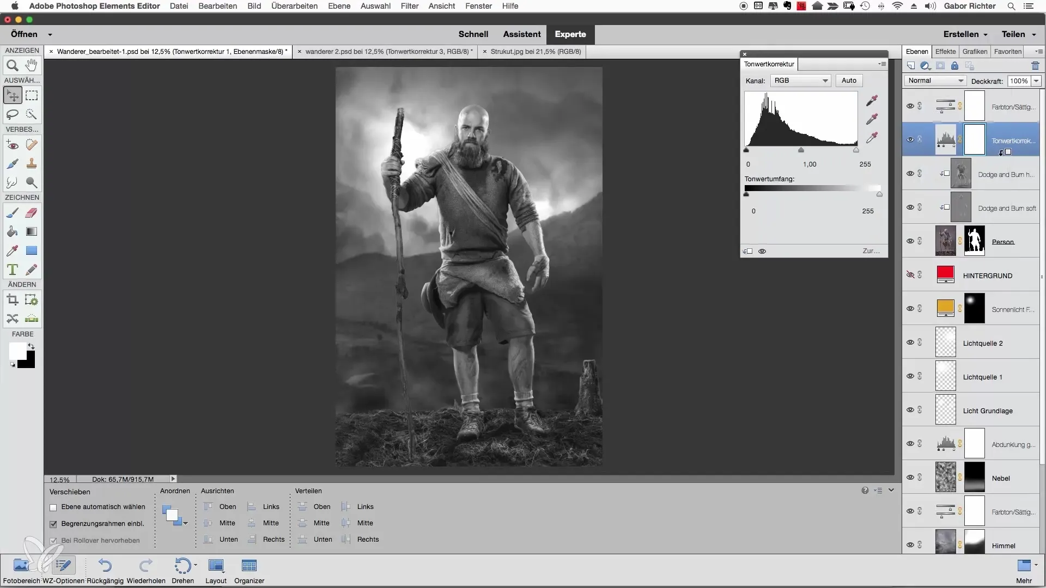Select the Crop tool

pos(13,300)
